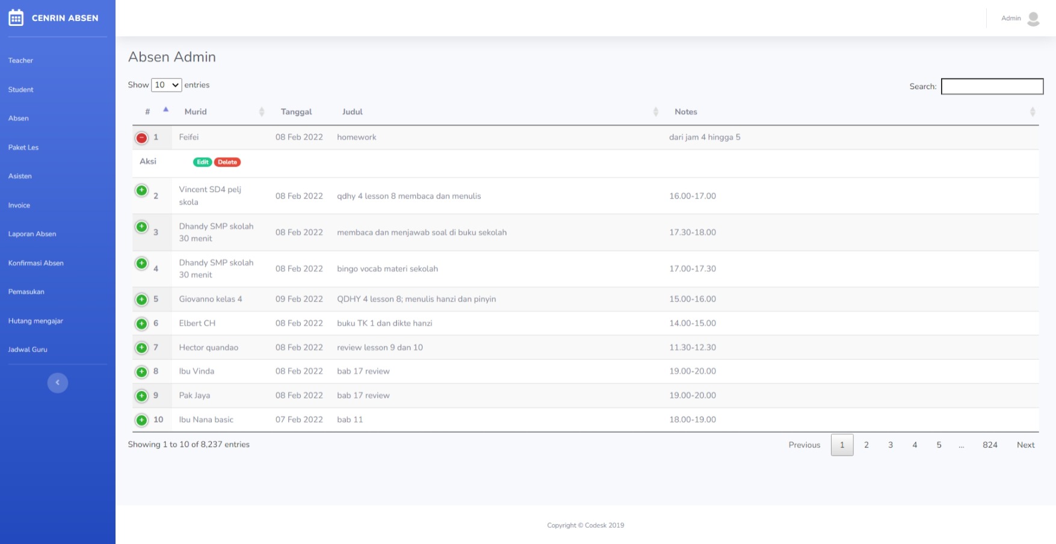Open Laporan Absen in the sidebar
Viewport: 1056px width, 544px height.
(32, 234)
